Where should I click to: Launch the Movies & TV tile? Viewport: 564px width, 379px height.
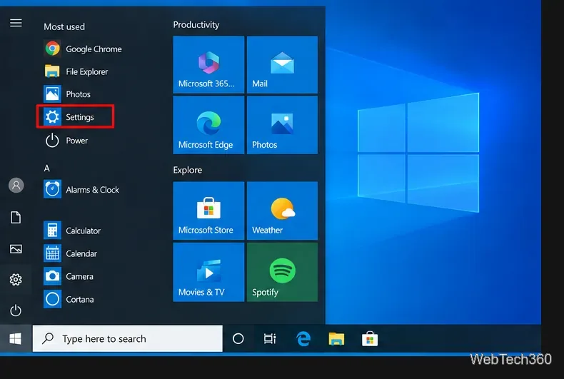[x=208, y=272]
